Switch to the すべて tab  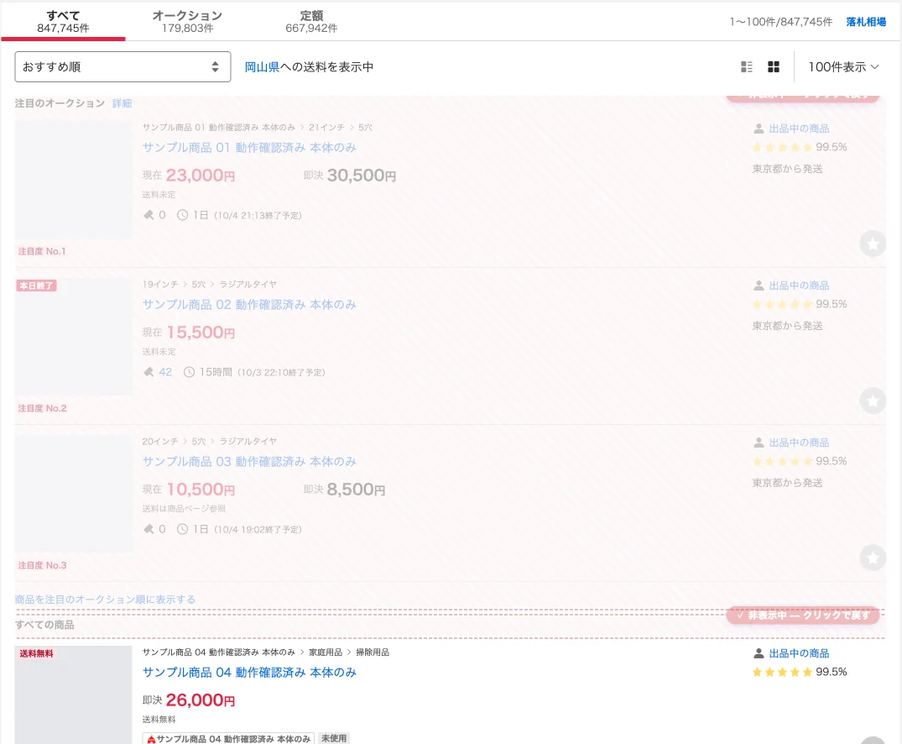click(63, 21)
